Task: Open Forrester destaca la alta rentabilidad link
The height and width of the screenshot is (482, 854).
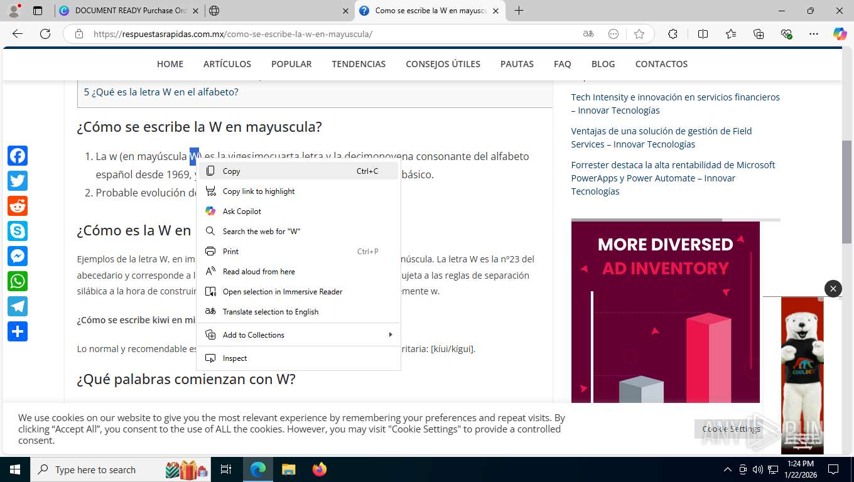Action: 673,178
